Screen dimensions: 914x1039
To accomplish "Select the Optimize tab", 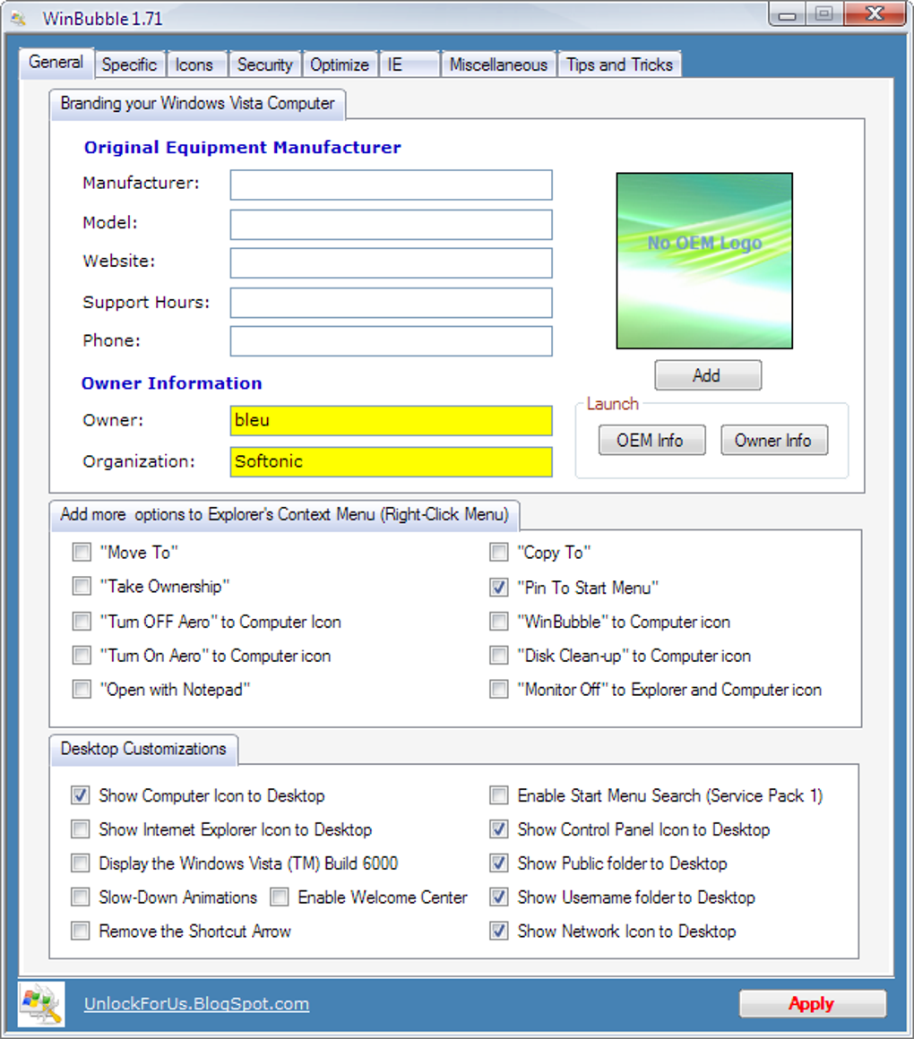I will (x=340, y=64).
